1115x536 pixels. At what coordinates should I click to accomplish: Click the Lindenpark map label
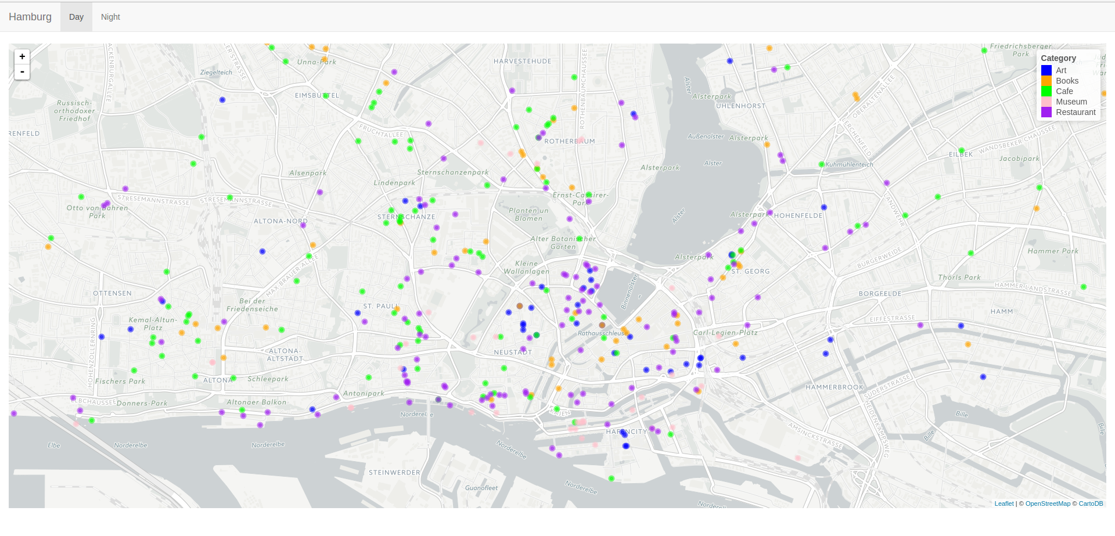click(x=394, y=182)
